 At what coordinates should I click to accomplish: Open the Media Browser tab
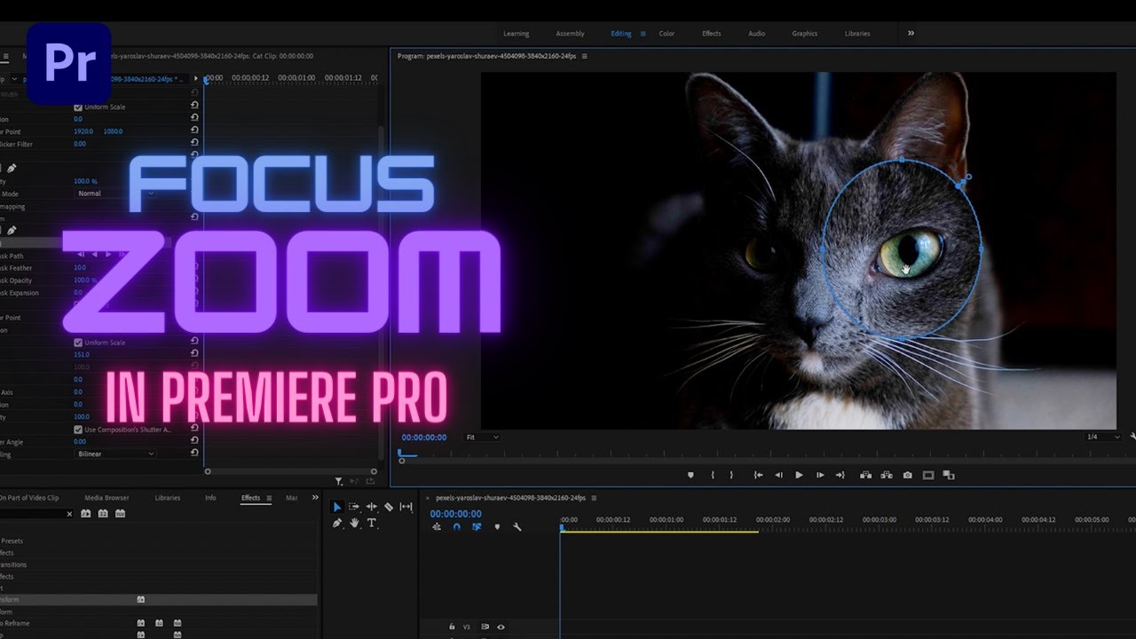click(106, 498)
